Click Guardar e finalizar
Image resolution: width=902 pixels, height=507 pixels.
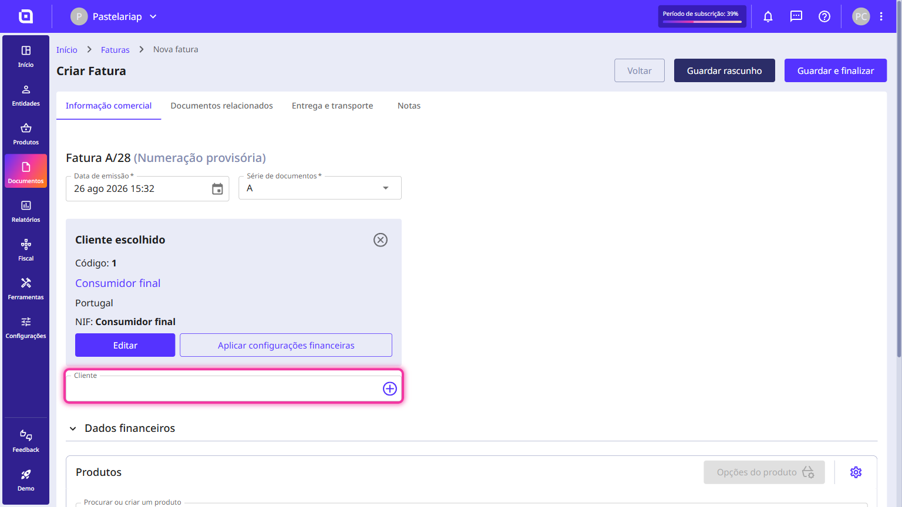836,70
